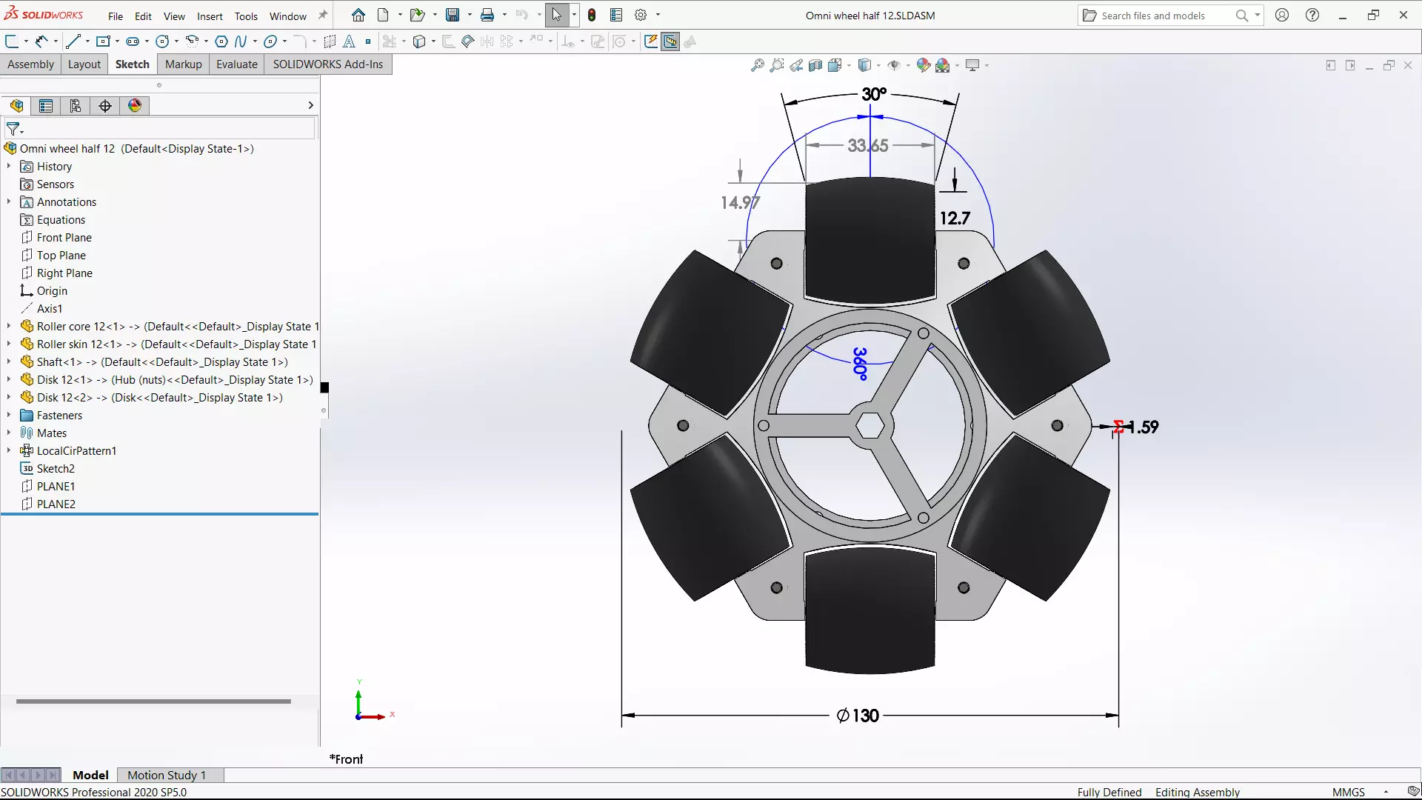Select the Ellipse sketch tool
The height and width of the screenshot is (800, 1422).
pyautogui.click(x=270, y=41)
